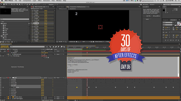This screenshot has width=181, height=101.
Task: Click the Motion Blur enable icon in timeline
Action: tap(58, 47)
